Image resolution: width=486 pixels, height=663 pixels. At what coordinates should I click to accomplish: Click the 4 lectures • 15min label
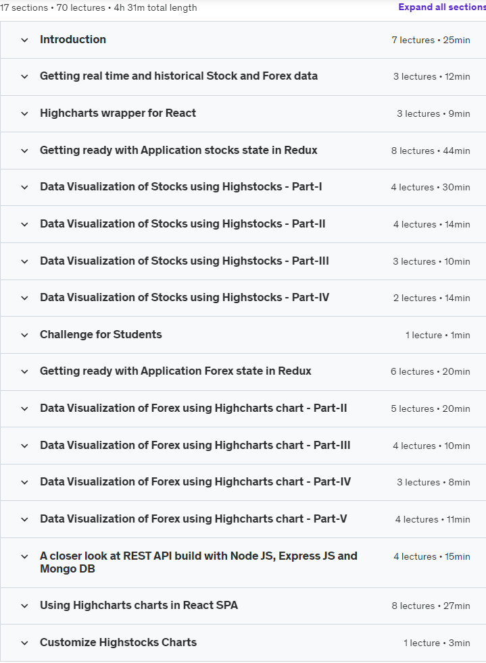point(432,557)
